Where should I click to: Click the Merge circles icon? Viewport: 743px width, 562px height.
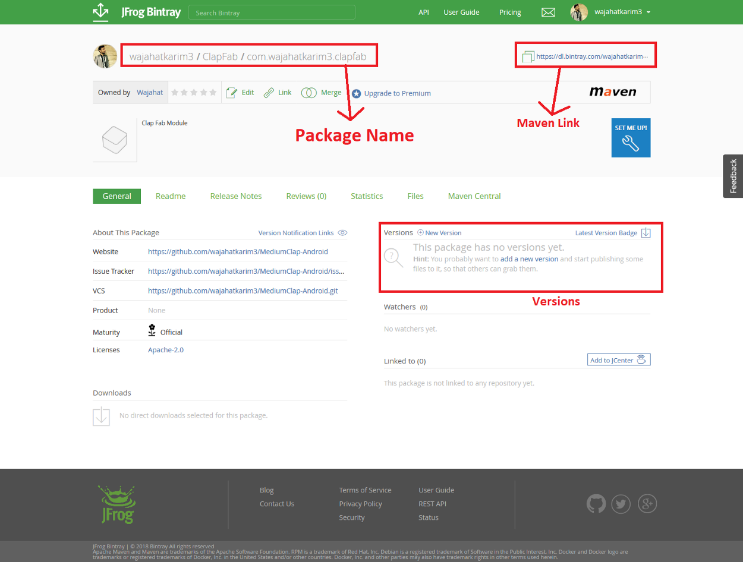click(x=308, y=93)
